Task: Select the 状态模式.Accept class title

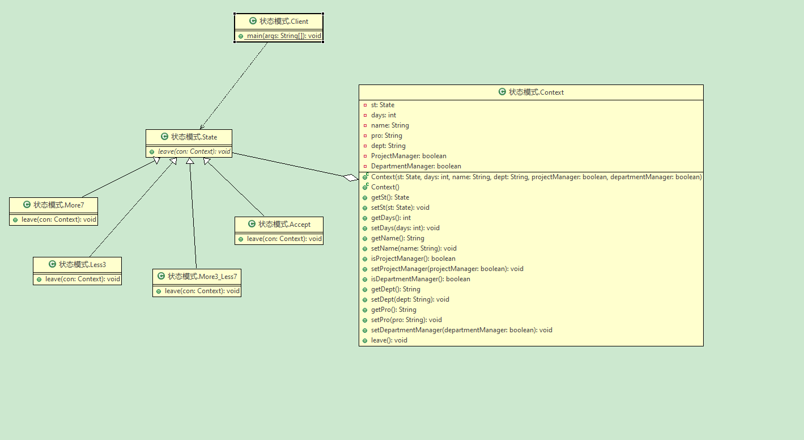Action: pyautogui.click(x=284, y=224)
